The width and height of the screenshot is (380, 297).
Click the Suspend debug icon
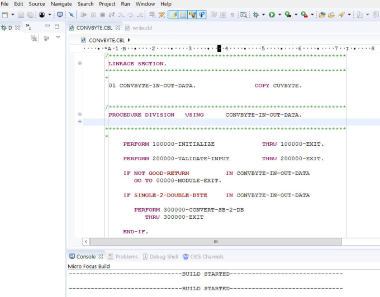(x=93, y=15)
